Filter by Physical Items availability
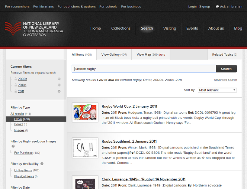This screenshot has height=189, width=247. coord(24,176)
